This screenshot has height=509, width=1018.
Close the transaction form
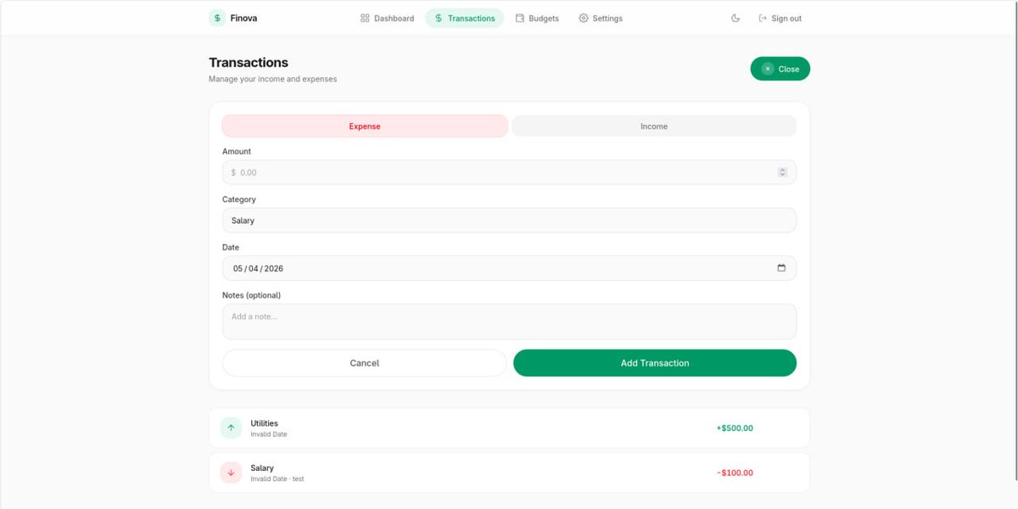coord(780,69)
